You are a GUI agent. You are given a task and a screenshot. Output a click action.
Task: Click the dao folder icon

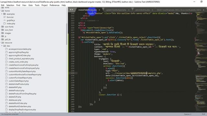click(5, 46)
